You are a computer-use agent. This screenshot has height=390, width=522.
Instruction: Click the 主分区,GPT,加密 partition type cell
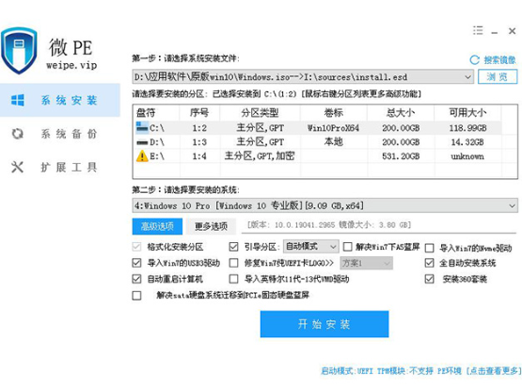(260, 156)
